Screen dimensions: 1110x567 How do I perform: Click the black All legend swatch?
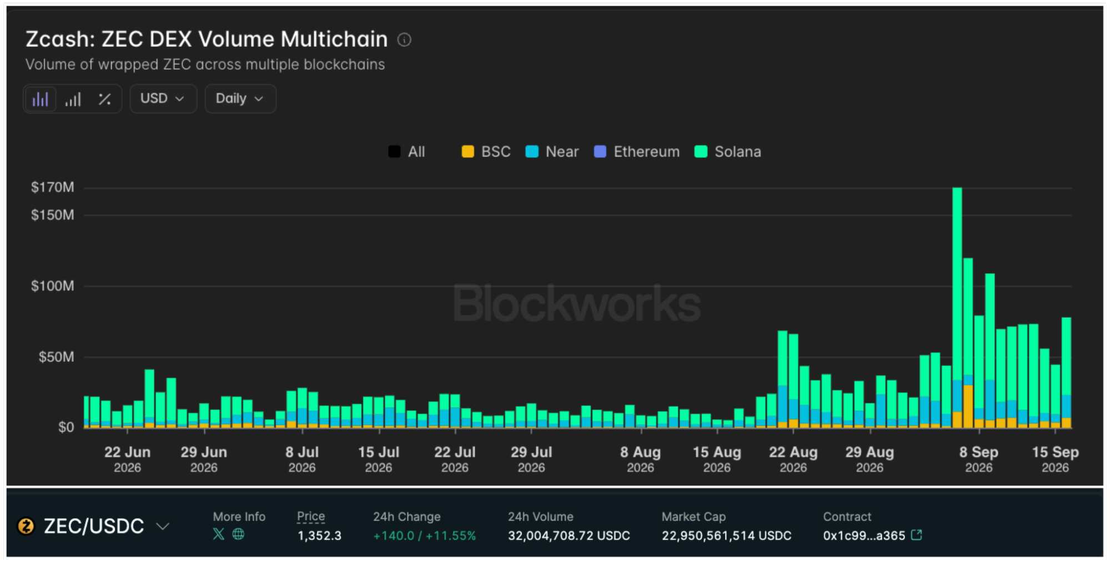coord(394,152)
